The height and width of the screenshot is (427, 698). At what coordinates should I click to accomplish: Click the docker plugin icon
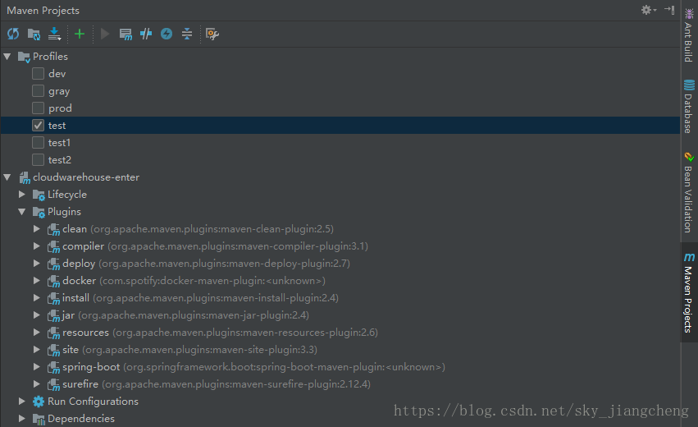pos(53,282)
